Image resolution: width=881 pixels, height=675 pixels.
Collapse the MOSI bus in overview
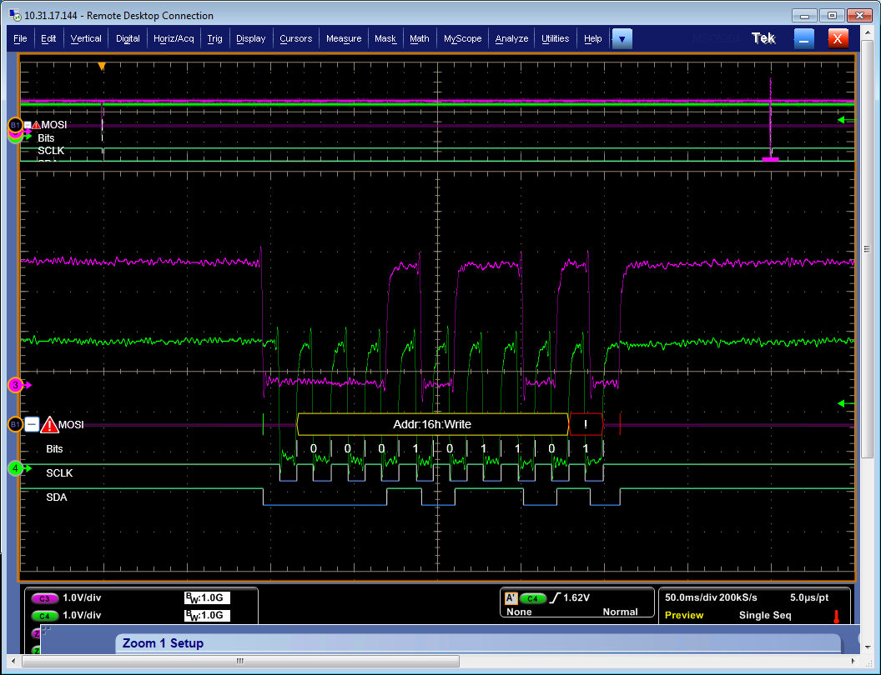coord(28,125)
